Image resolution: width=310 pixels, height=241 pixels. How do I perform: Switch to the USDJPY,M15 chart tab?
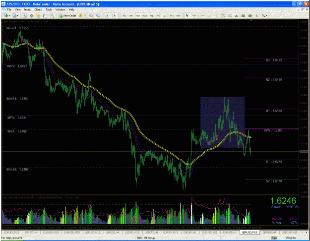132,232
